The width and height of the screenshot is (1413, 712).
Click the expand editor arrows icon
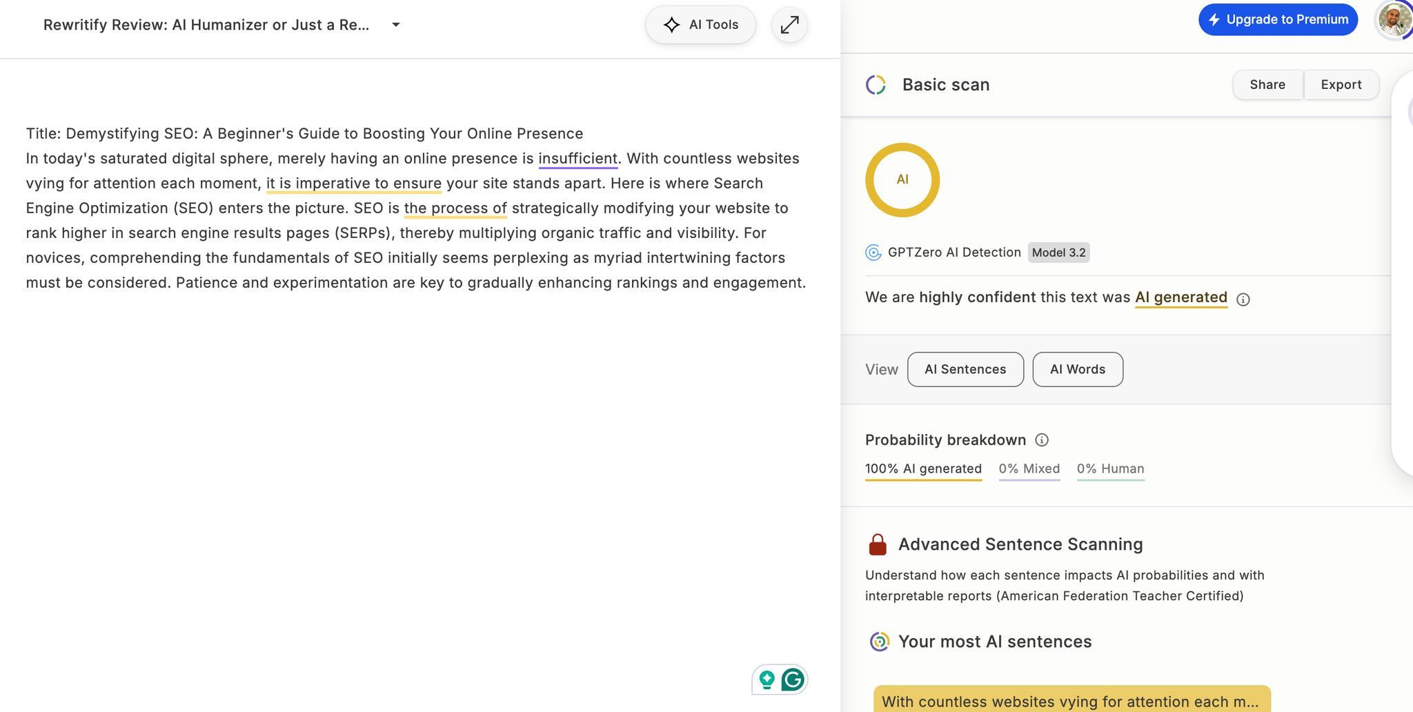(789, 25)
